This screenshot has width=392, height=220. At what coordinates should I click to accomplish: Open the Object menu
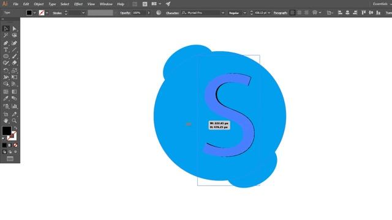[x=39, y=4]
